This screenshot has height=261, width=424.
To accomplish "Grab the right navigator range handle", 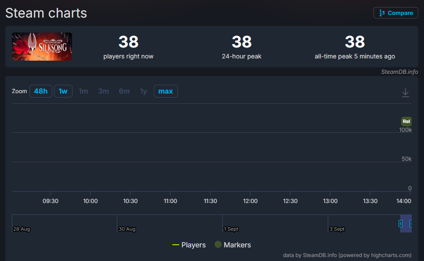I will pos(410,224).
